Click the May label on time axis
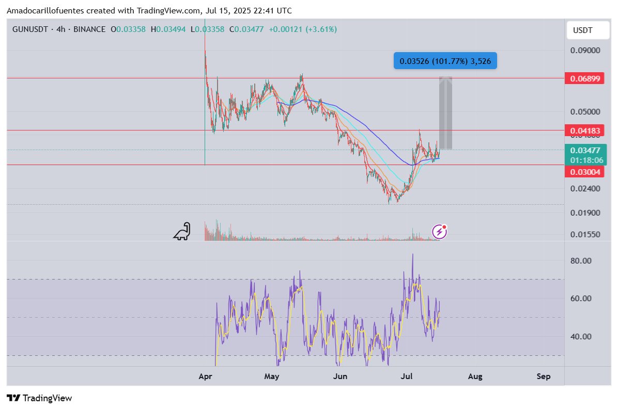 coord(272,376)
